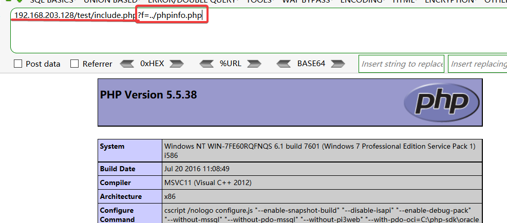The height and width of the screenshot is (223, 507).
Task: Click the BASE64 label
Action: [311, 64]
